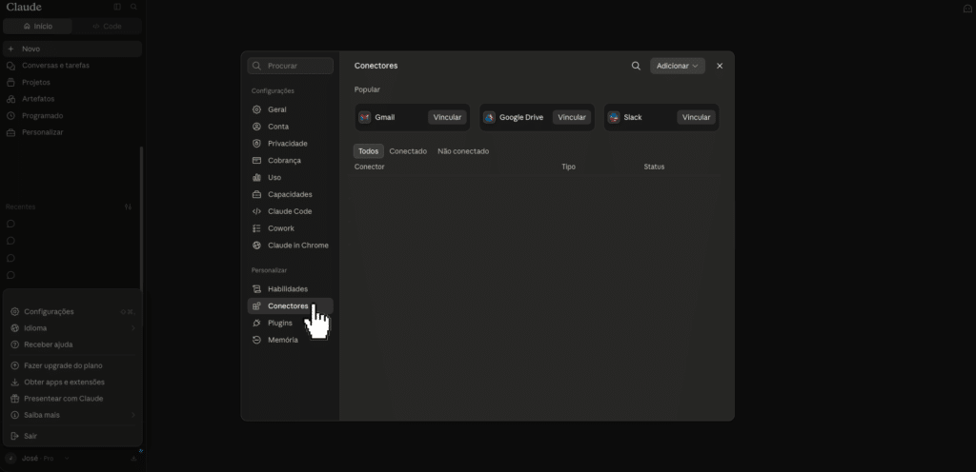Close the settings dialog
Screen dimensions: 976x472
click(x=720, y=66)
